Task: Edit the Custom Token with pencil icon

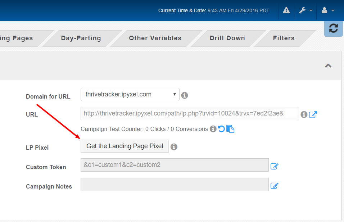Action: click(x=275, y=166)
